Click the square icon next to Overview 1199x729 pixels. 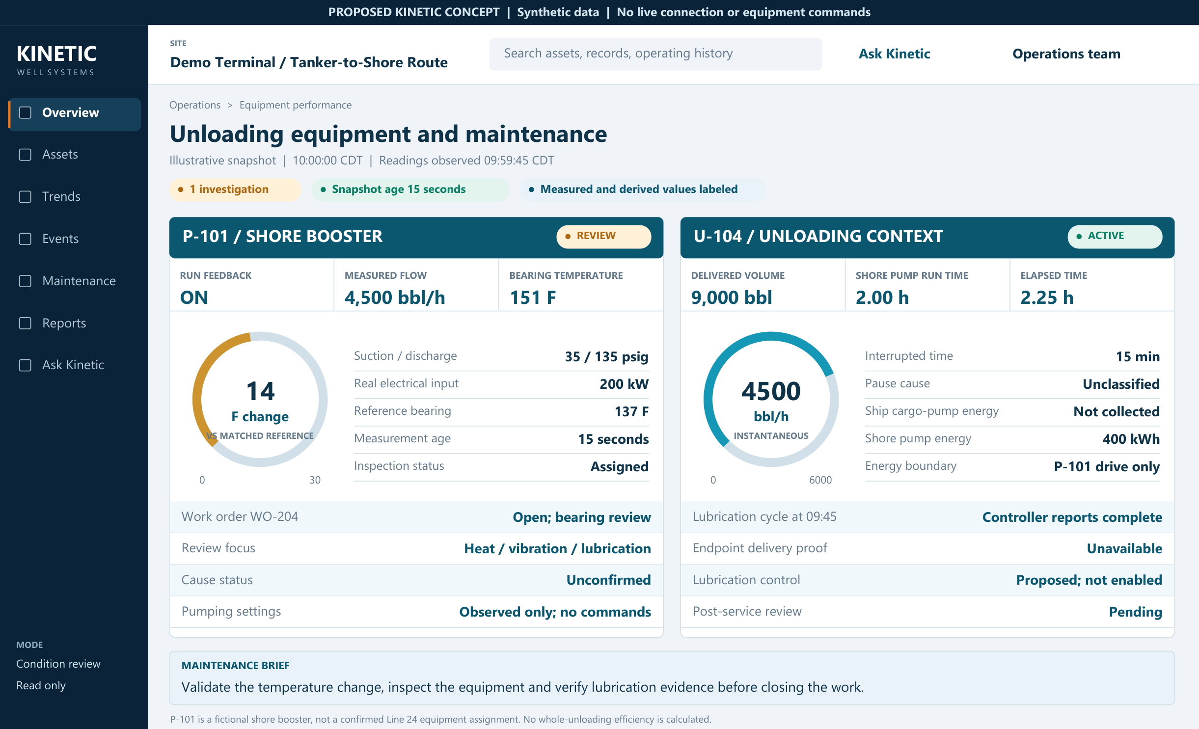coord(25,112)
